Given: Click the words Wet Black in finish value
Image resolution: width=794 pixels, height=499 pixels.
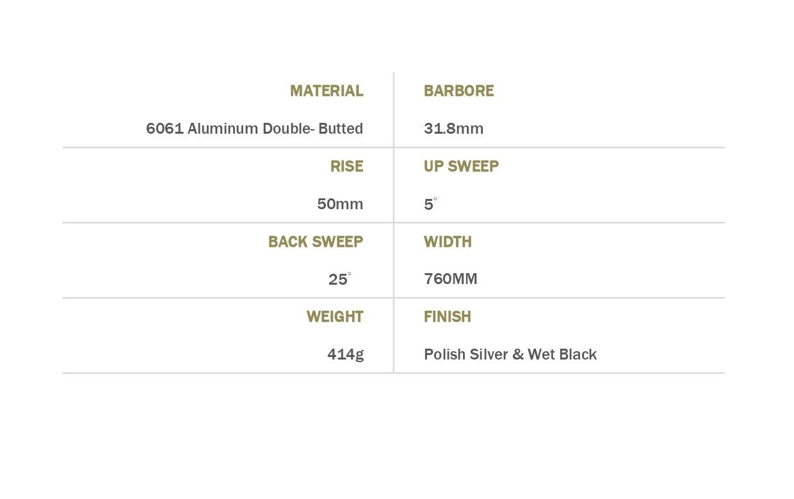Looking at the screenshot, I should click(x=562, y=354).
